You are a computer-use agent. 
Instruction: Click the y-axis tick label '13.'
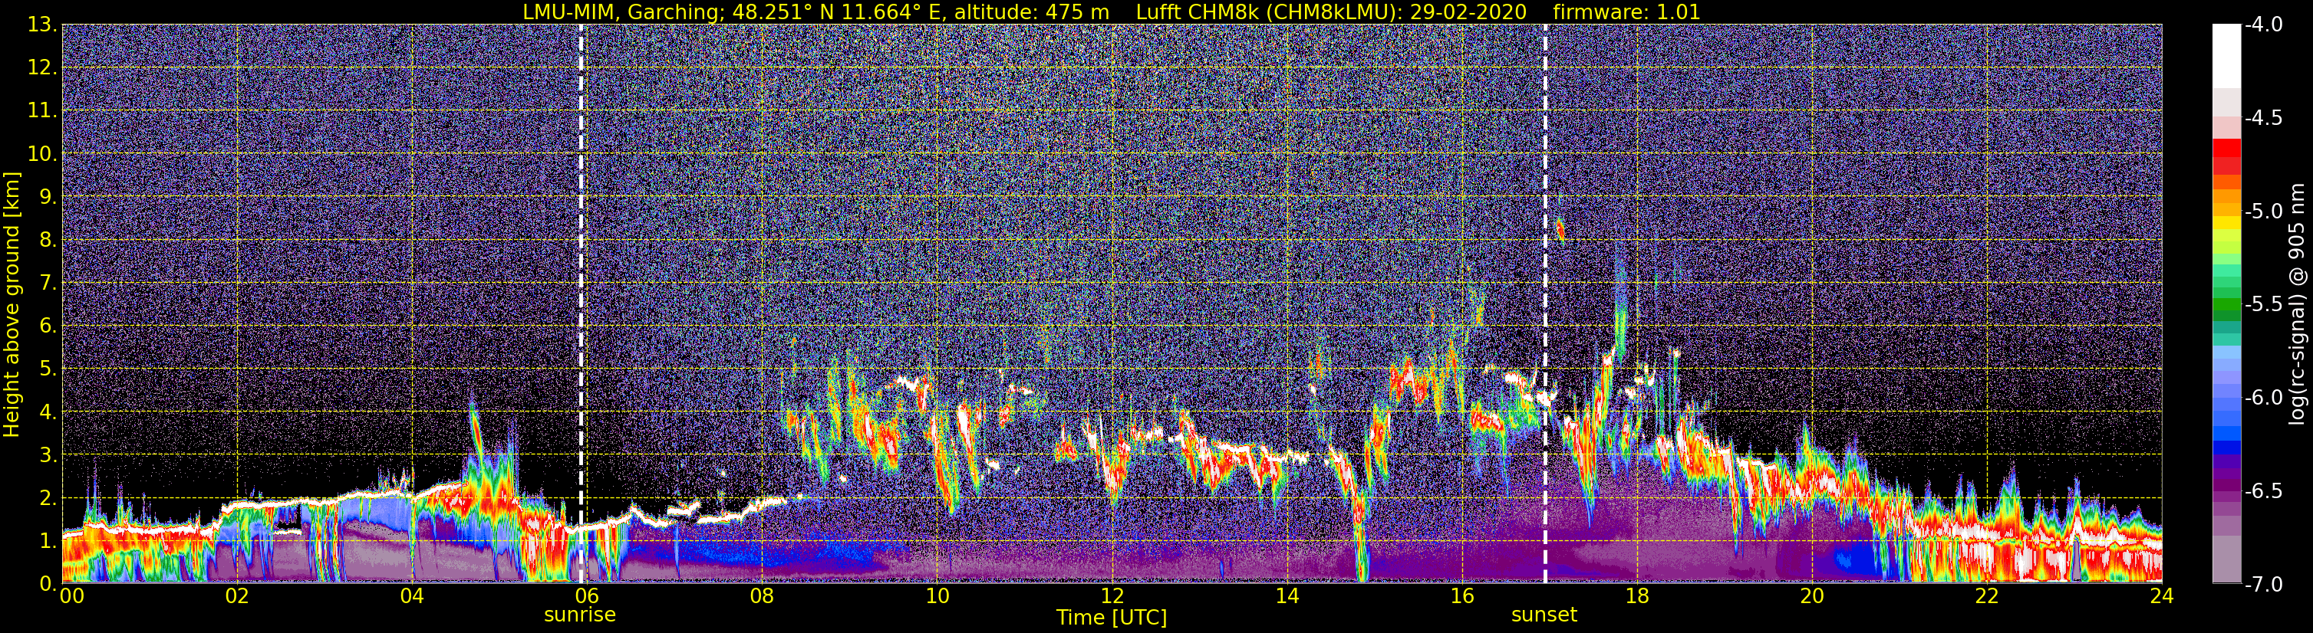(x=42, y=25)
